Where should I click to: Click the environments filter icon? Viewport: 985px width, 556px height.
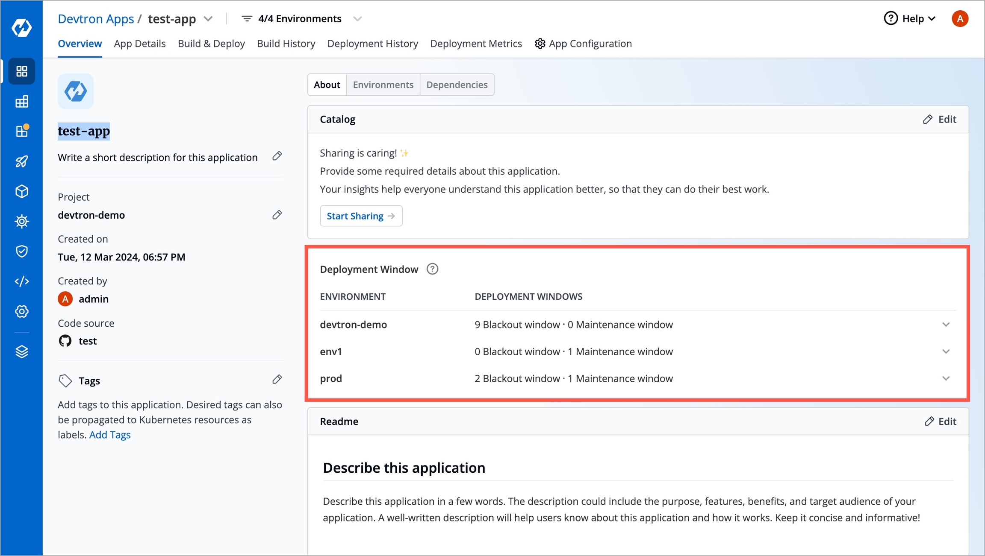[247, 19]
